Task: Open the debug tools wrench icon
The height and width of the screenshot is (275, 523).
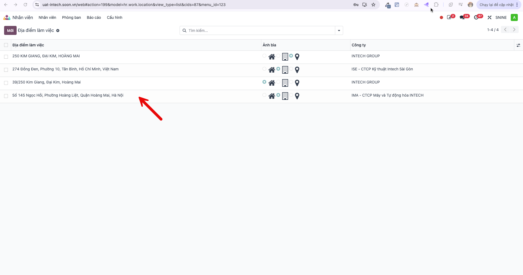Action: [489, 17]
